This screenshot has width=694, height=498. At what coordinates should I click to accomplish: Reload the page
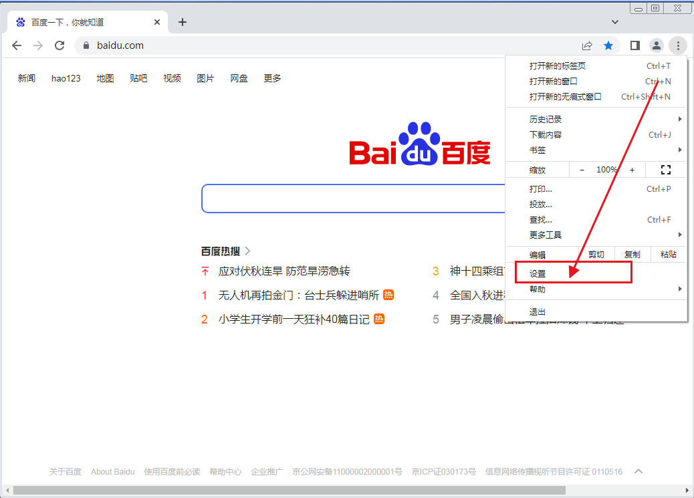[x=59, y=45]
